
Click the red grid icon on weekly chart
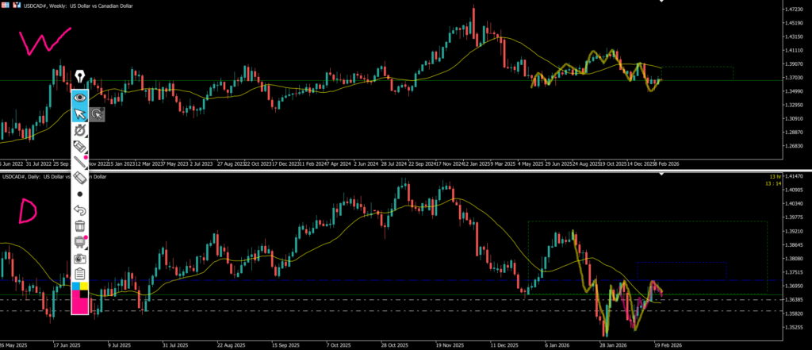[x=5, y=6]
